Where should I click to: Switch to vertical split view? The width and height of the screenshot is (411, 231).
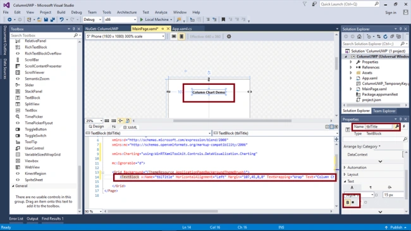pyautogui.click(x=327, y=127)
